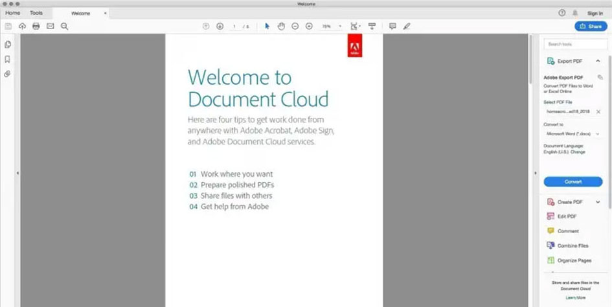
Task: Print the document using the printer icon
Action: pyautogui.click(x=36, y=26)
